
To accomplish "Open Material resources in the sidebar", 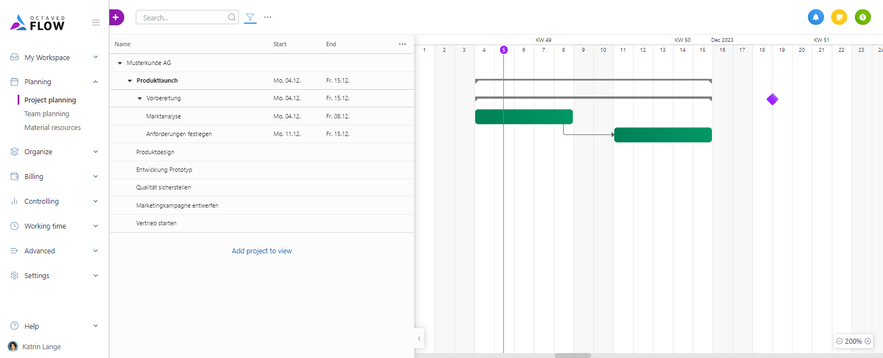I will (x=52, y=128).
